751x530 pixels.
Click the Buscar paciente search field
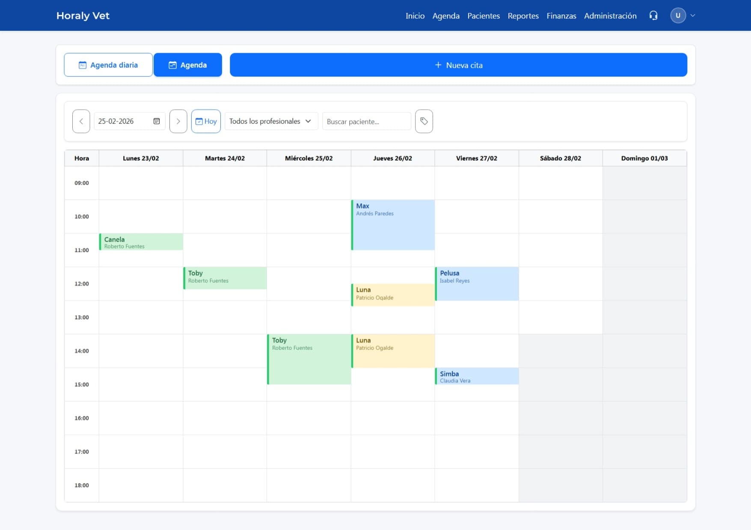(x=366, y=121)
